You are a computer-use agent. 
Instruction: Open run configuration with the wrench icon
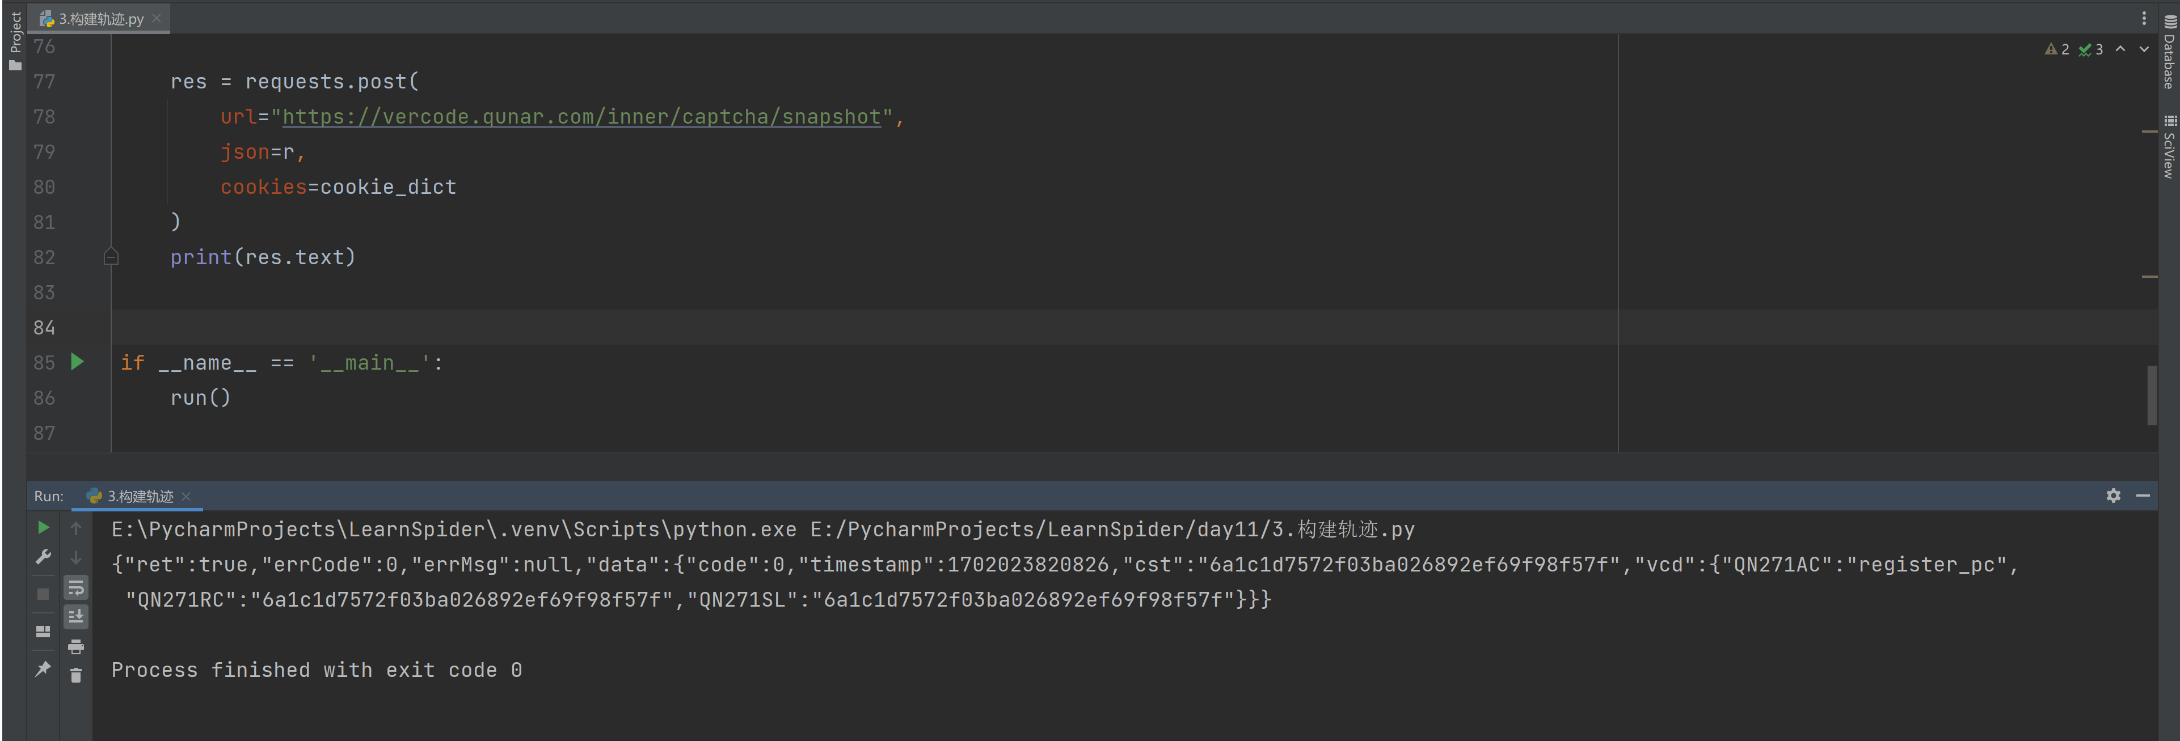[43, 557]
